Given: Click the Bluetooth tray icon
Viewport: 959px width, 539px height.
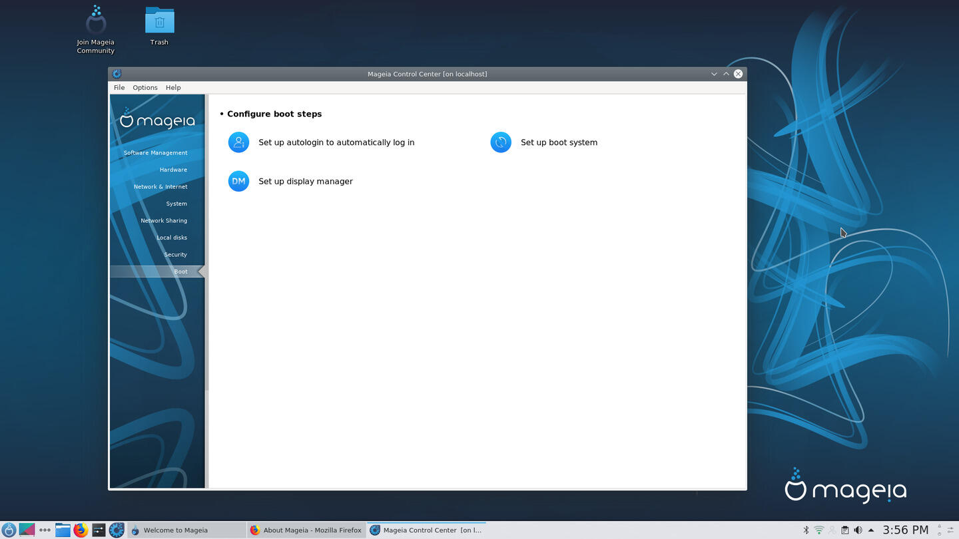Looking at the screenshot, I should [x=806, y=530].
